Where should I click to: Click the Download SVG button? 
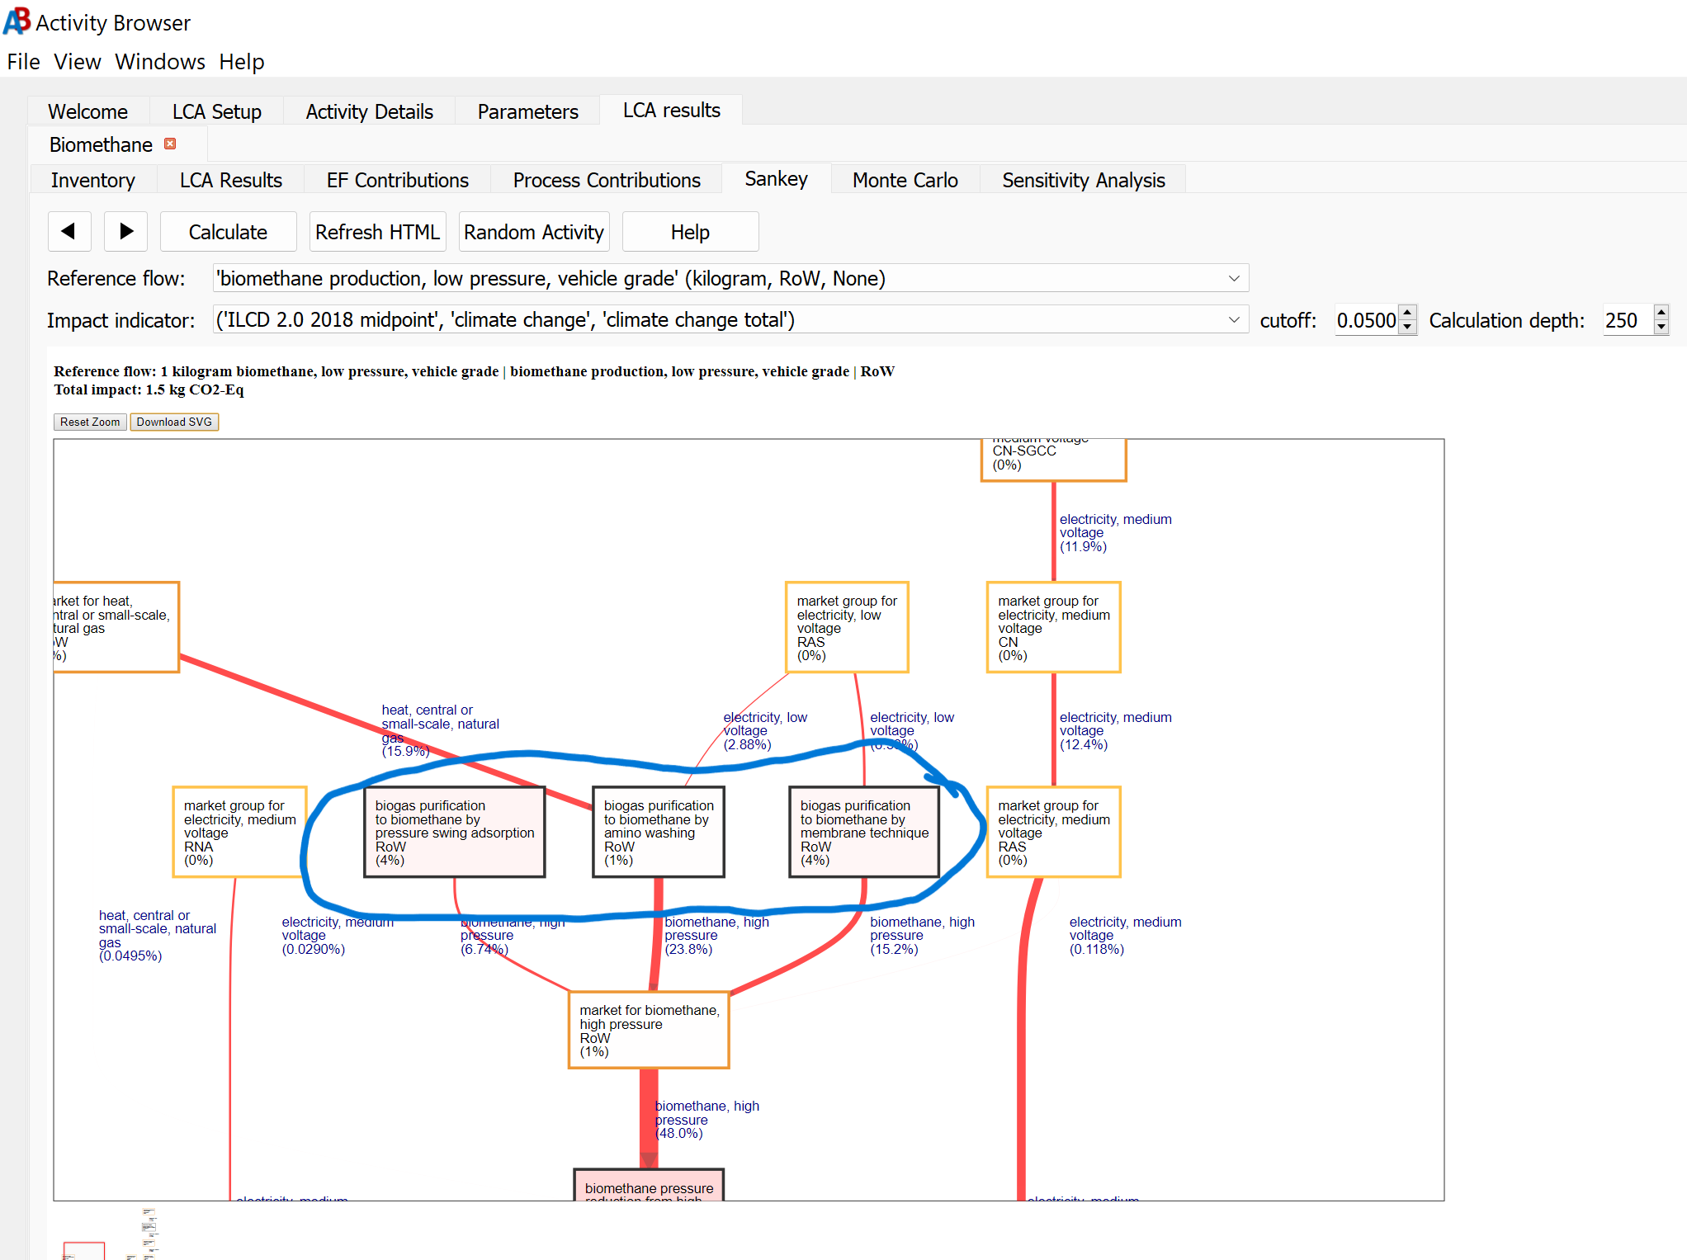pyautogui.click(x=173, y=422)
